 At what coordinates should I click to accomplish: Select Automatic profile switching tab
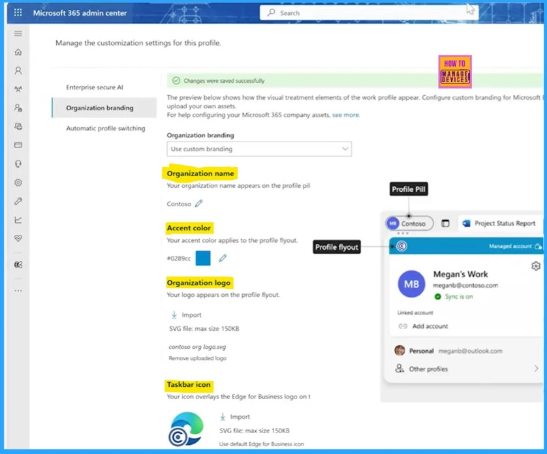pyautogui.click(x=106, y=129)
